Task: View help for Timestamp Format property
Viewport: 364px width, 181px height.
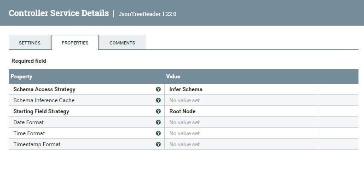Action: [158, 144]
